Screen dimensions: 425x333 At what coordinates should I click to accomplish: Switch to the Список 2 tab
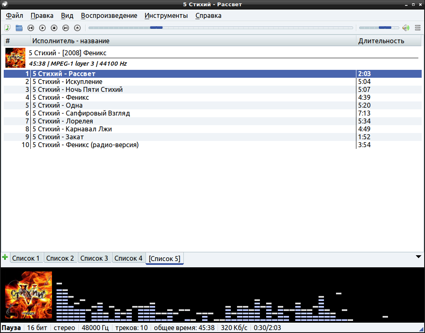(x=60, y=258)
